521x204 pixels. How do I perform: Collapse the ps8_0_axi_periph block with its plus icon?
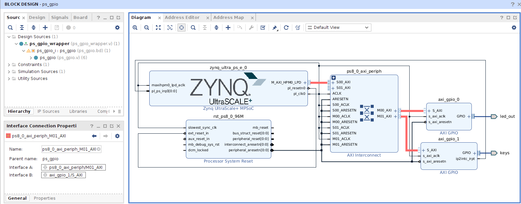[333, 78]
